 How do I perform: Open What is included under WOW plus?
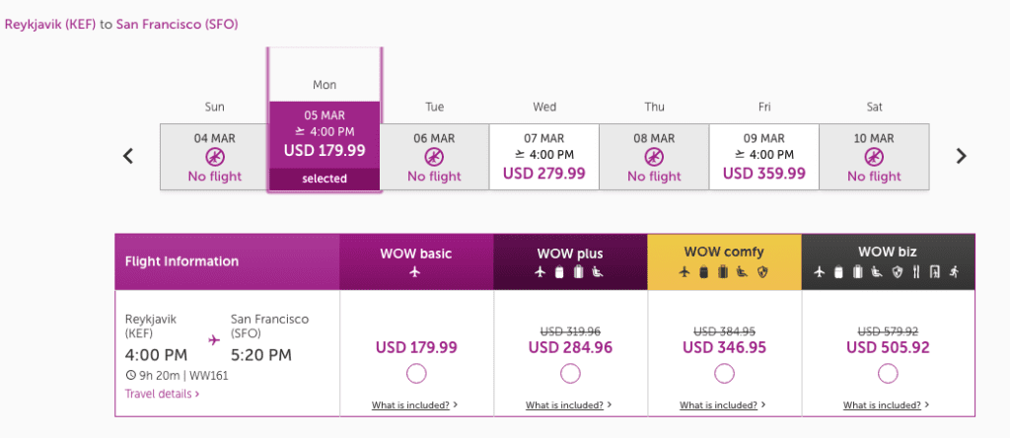[569, 404]
